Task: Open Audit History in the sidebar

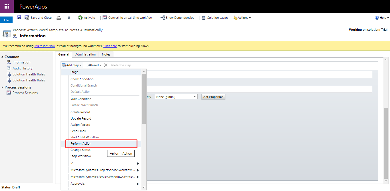Action: 23,68
